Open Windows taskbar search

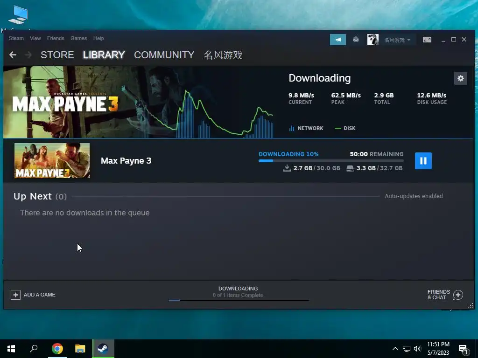tap(34, 349)
